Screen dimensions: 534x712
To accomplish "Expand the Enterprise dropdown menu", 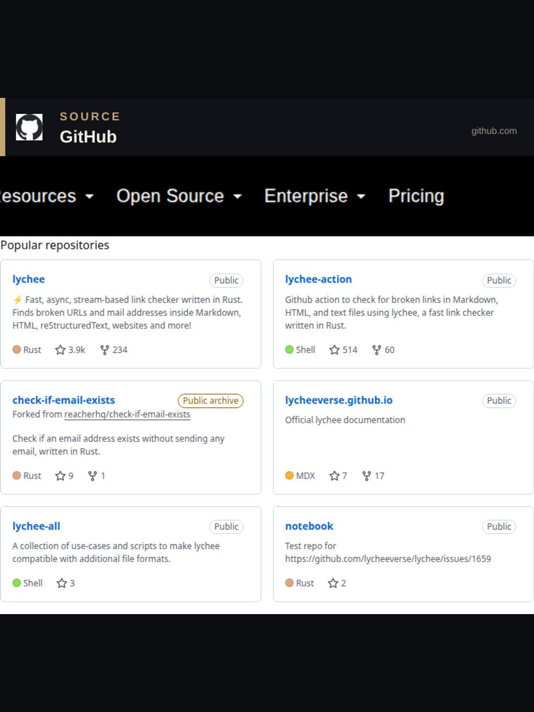I will click(x=314, y=196).
